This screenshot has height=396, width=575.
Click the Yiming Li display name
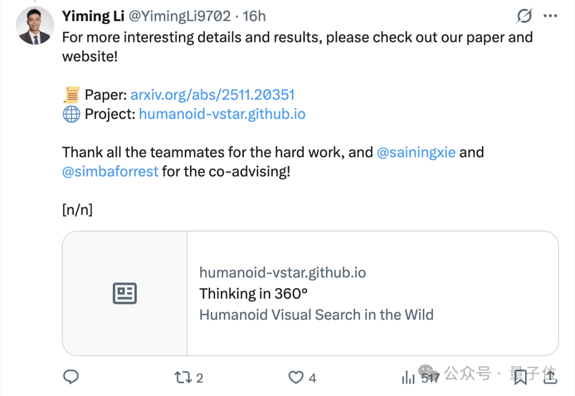tap(92, 16)
